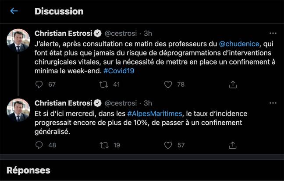Image resolution: width=284 pixels, height=181 pixels.
Task: Like the second tweet with 57 likes
Action: [x=168, y=145]
